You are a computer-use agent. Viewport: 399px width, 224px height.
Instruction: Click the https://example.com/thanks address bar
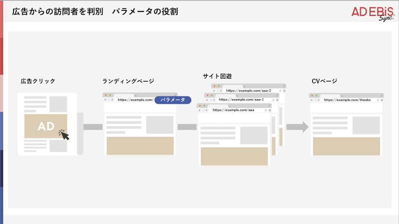coord(347,100)
